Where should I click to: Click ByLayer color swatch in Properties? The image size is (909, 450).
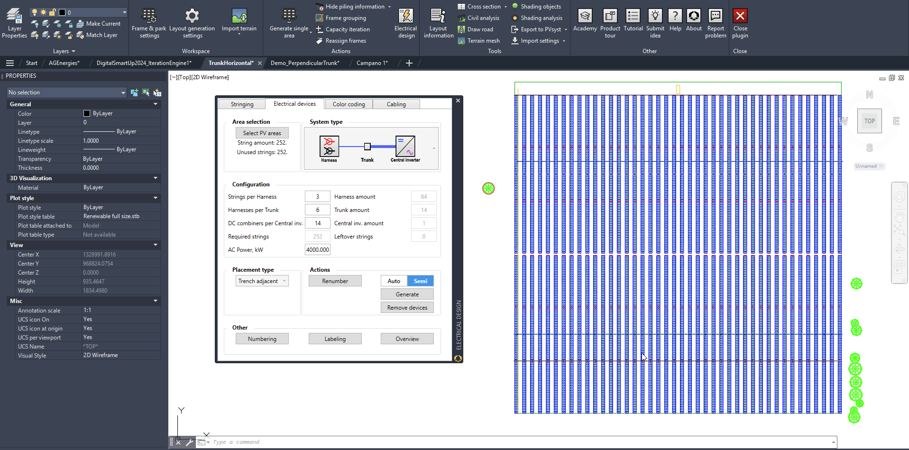pos(87,113)
